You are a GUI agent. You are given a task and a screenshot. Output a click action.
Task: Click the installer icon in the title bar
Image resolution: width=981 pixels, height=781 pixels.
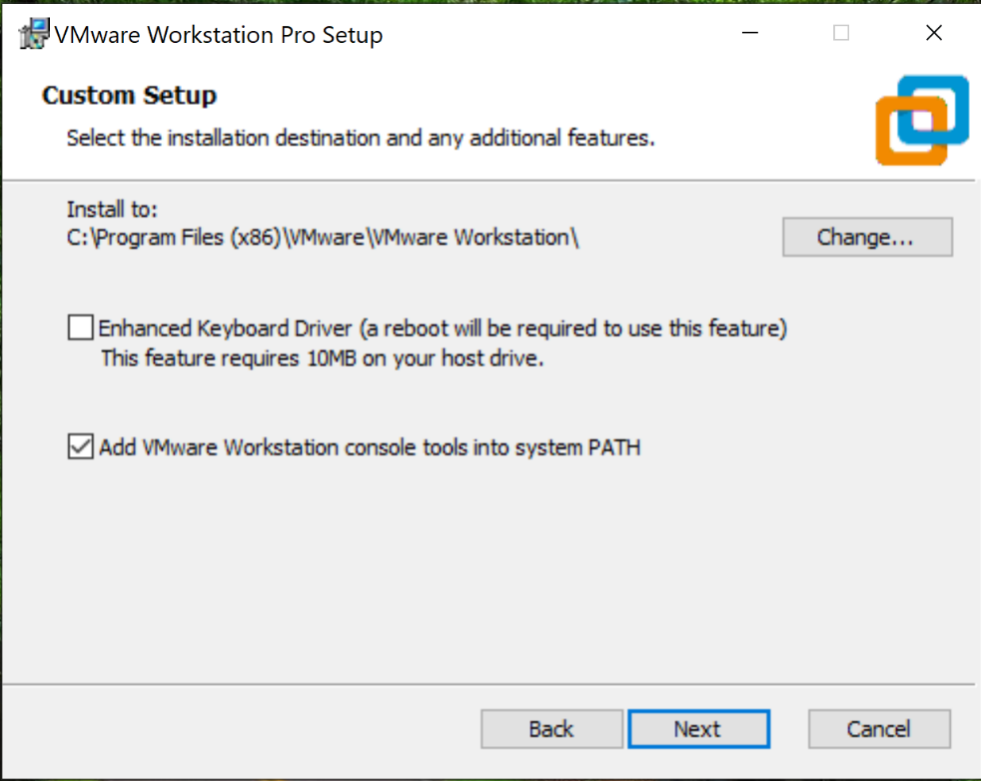pos(34,35)
